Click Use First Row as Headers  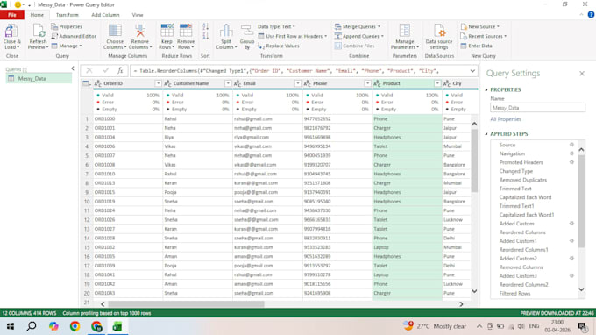click(x=292, y=36)
